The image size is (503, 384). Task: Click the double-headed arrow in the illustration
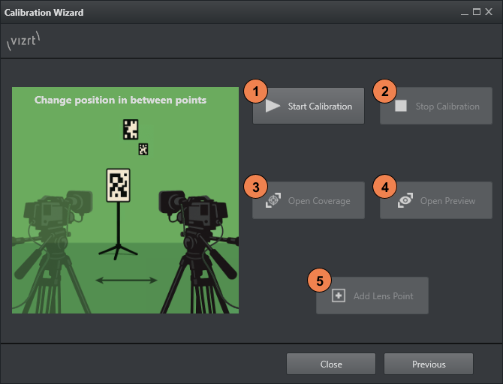coord(126,280)
